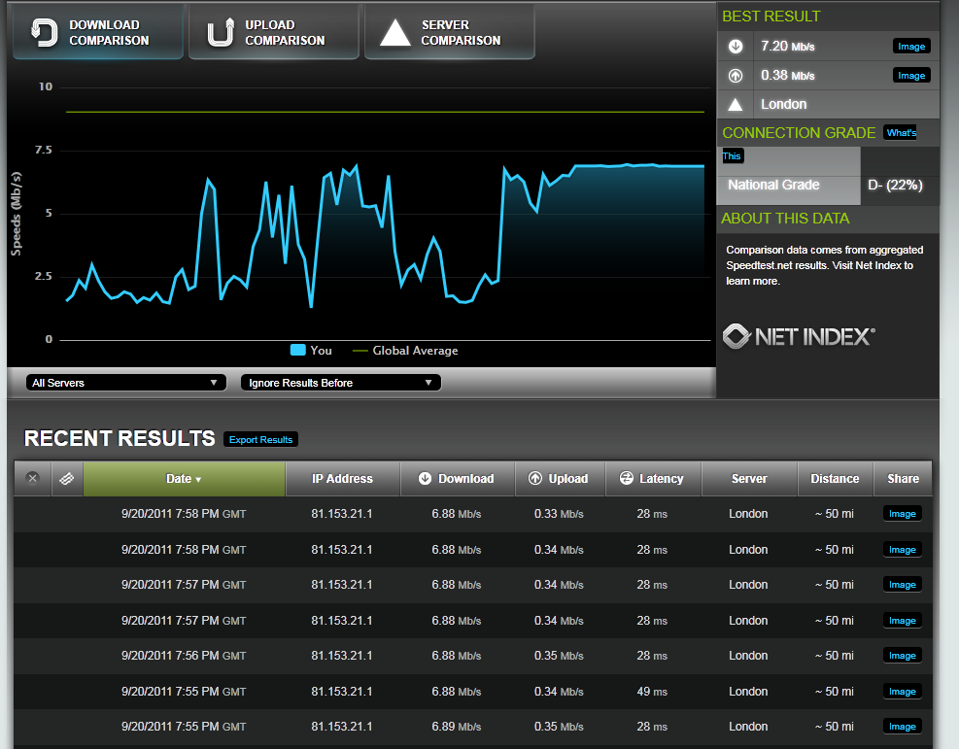This screenshot has width=959, height=749.
Task: Open Image link for best 7.20 Mb/s download
Action: [x=910, y=46]
